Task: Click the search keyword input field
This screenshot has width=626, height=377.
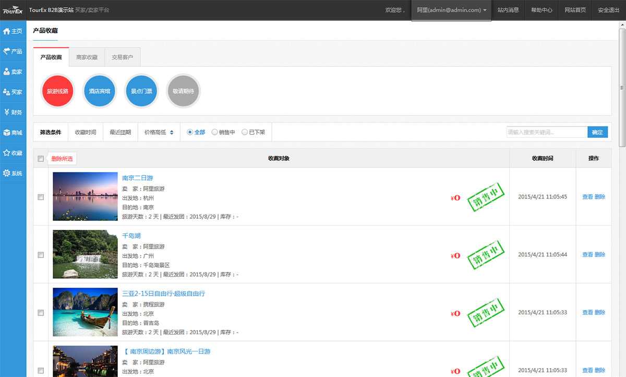Action: (x=547, y=133)
